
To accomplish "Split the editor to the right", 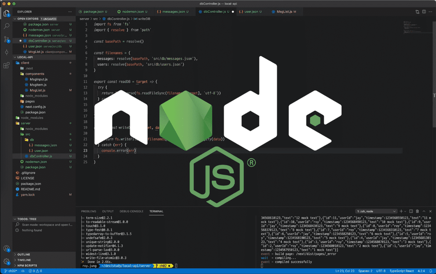I will pos(424,12).
